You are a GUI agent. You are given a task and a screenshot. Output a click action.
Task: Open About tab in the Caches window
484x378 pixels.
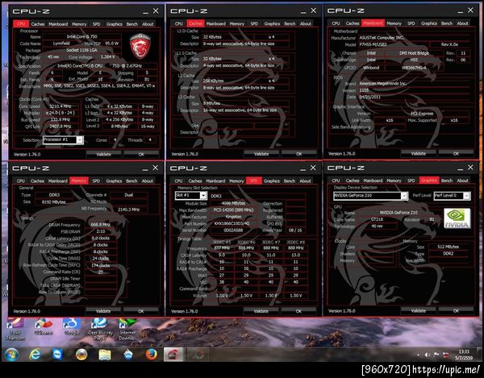[x=306, y=23]
